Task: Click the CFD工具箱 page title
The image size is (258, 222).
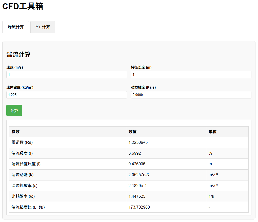Action: point(23,6)
